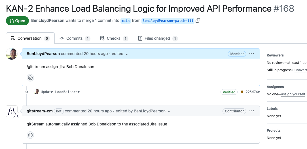Open the Labels sidebar section
Screen dimensions: 307x149
tap(272, 109)
